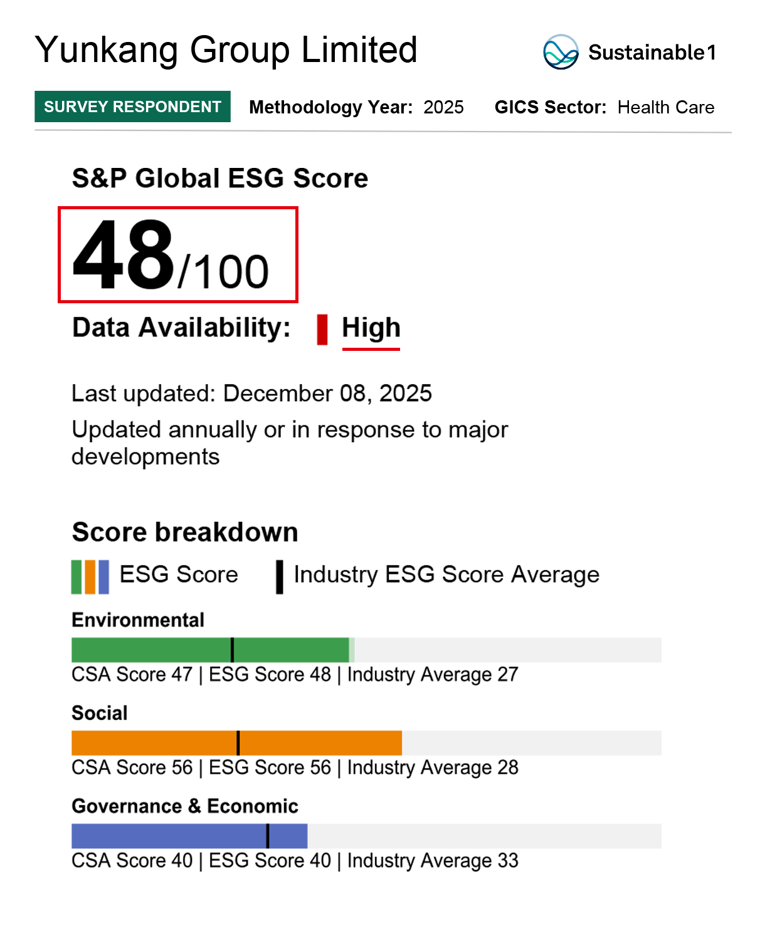Click the Last updated December 08, 2025 text
The image size is (760, 938).
(x=251, y=393)
